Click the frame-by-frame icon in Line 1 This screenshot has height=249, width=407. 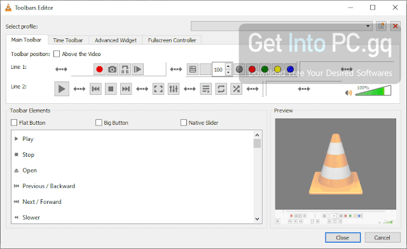tap(137, 69)
